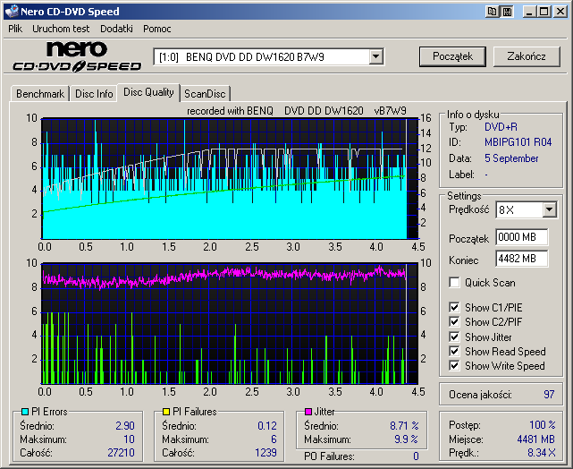This screenshot has width=573, height=469.
Task: Click the yellow PI Failures legend swatch
Action: click(x=166, y=412)
